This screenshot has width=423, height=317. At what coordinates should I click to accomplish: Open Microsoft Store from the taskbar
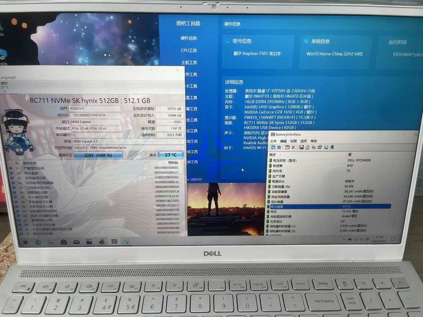[64, 242]
